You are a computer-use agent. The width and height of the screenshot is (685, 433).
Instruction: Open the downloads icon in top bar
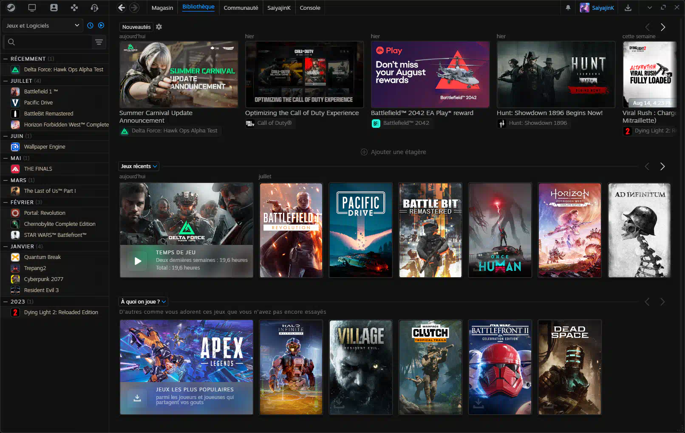(628, 8)
